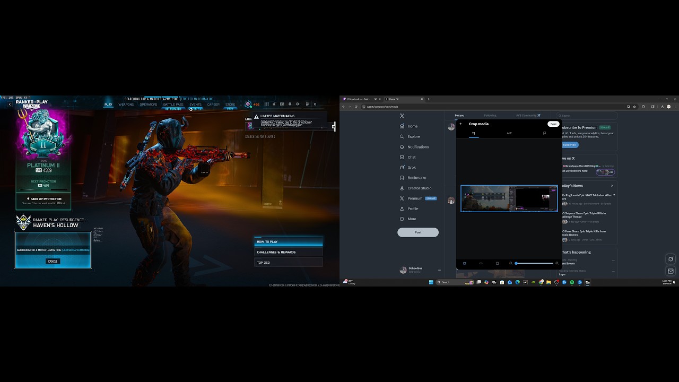This screenshot has height=382, width=679.
Task: Open Warzone notifications bell icon
Action: click(x=290, y=104)
